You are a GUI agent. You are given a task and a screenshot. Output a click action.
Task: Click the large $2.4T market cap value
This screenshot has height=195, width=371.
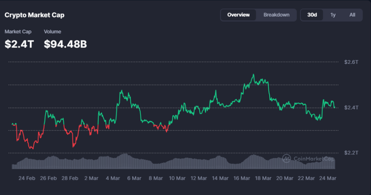[19, 44]
